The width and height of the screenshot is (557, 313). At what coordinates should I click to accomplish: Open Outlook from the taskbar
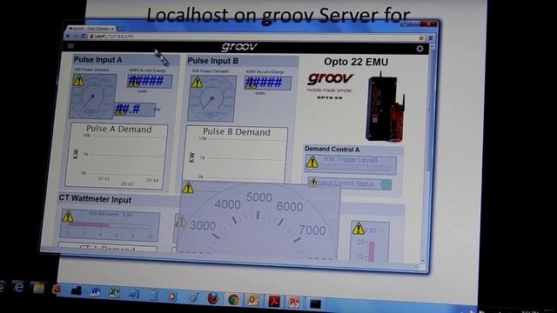point(253,301)
